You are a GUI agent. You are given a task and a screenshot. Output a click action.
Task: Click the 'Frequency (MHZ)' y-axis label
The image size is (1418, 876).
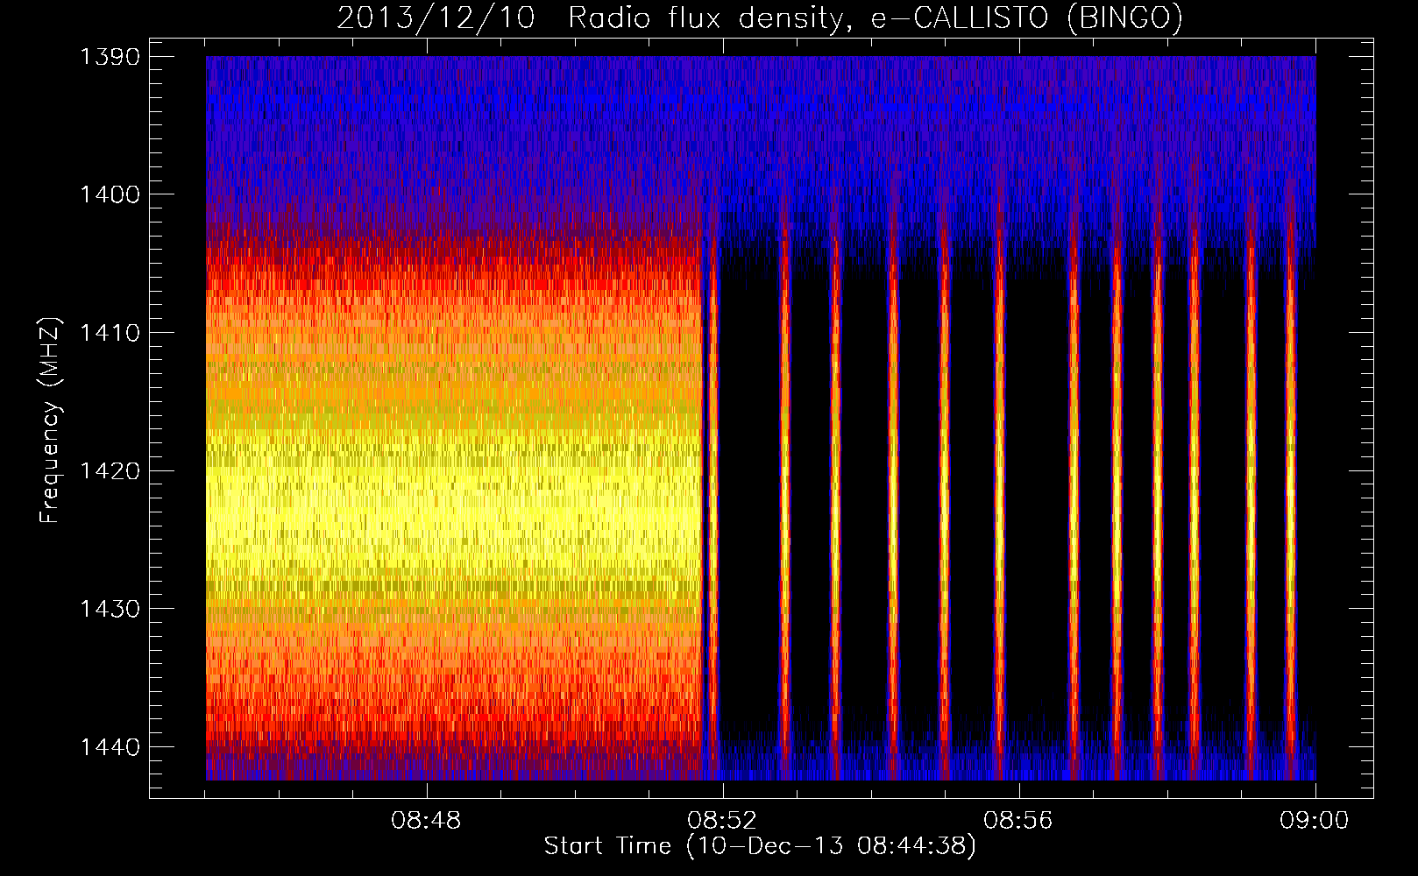click(x=50, y=420)
